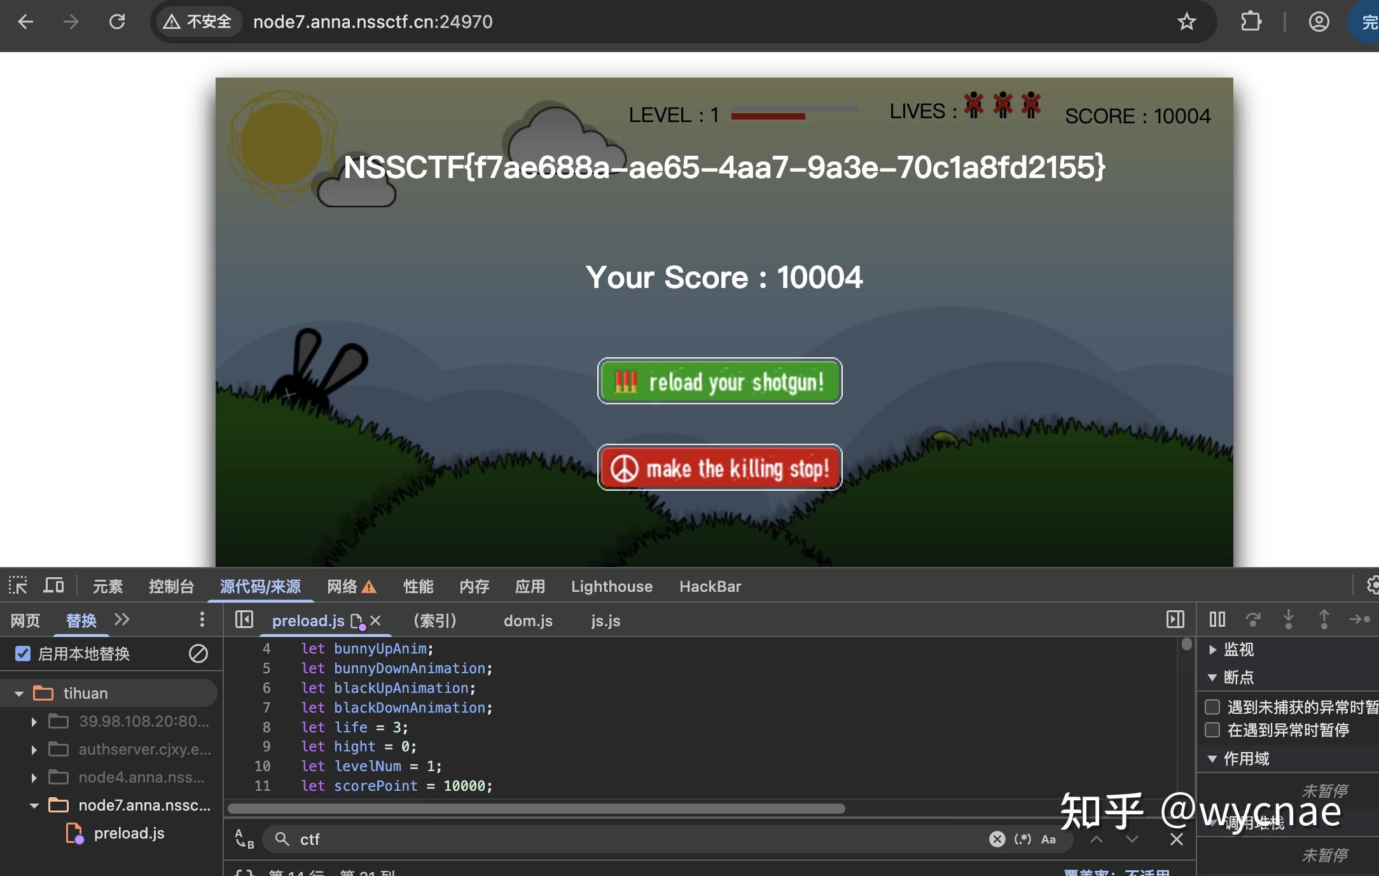Enable pause on uncaught exceptions
The image size is (1379, 876).
point(1211,707)
